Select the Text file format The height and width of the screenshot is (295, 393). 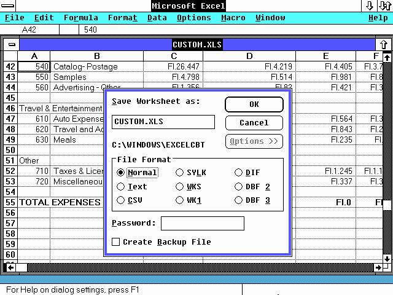click(x=132, y=187)
